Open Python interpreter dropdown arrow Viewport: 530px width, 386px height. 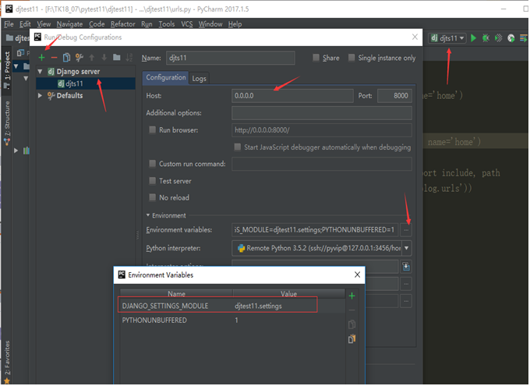point(406,248)
